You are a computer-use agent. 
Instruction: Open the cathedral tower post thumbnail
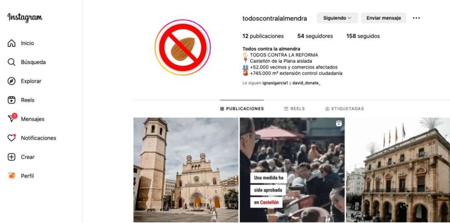coord(186,170)
